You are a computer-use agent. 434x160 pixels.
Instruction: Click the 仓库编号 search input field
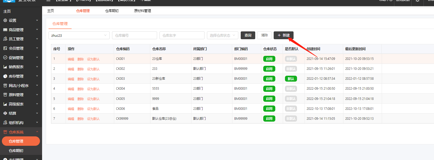tap(134, 35)
